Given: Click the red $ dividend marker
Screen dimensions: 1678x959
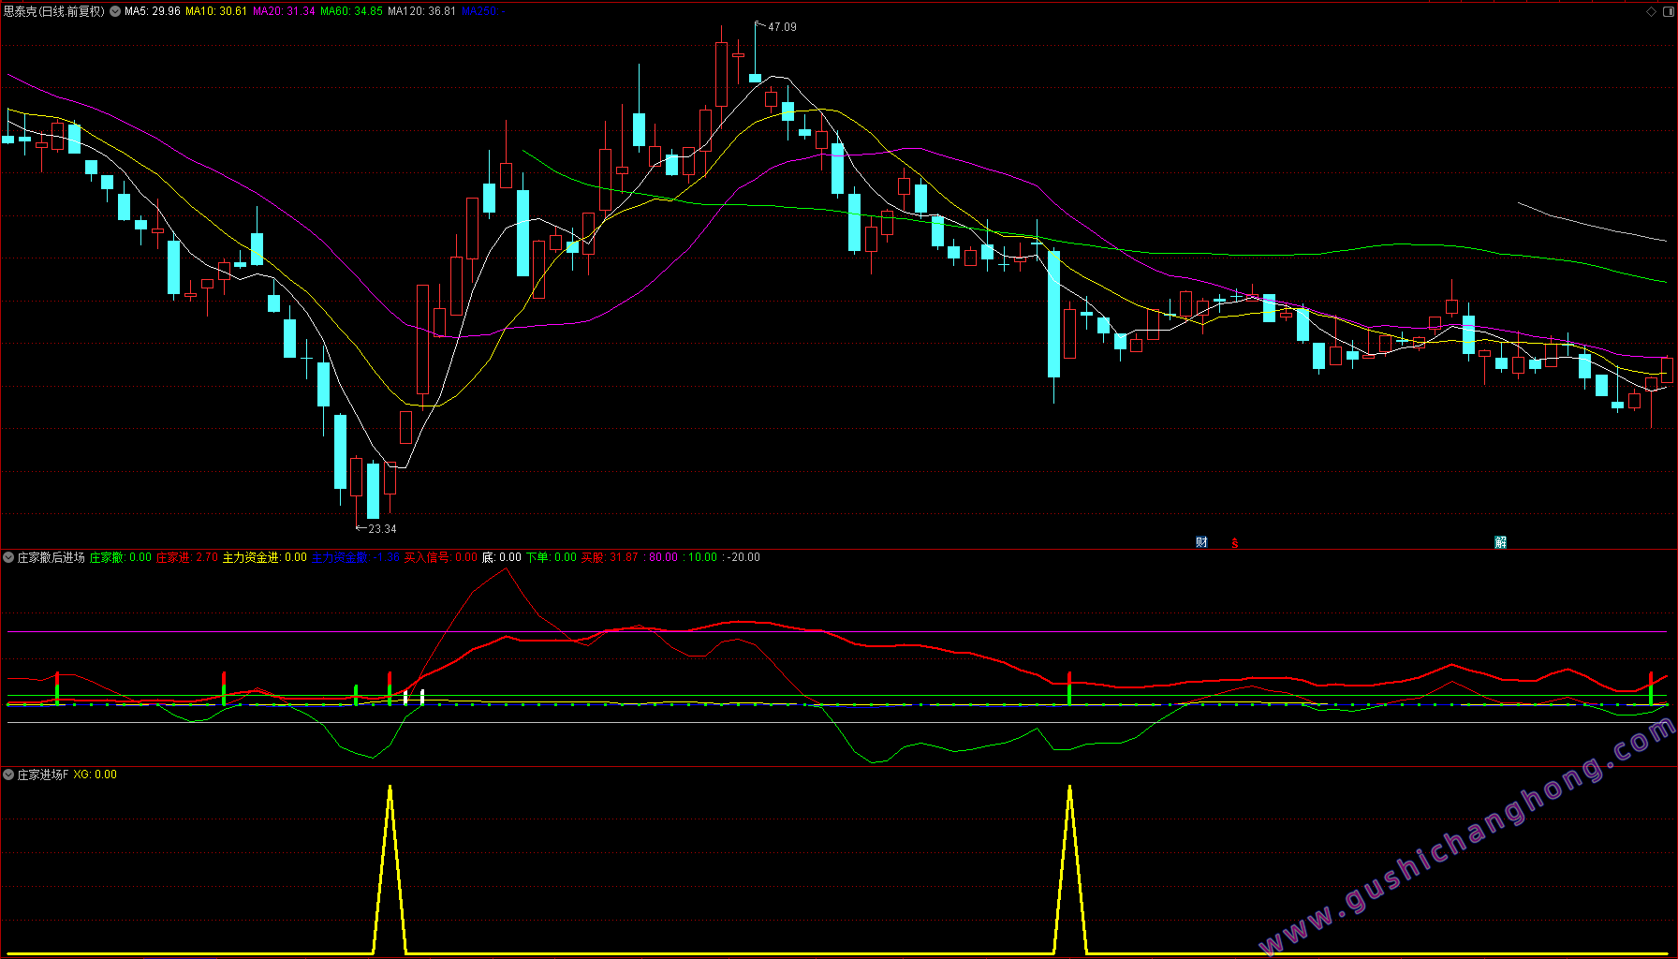Looking at the screenshot, I should pyautogui.click(x=1234, y=543).
